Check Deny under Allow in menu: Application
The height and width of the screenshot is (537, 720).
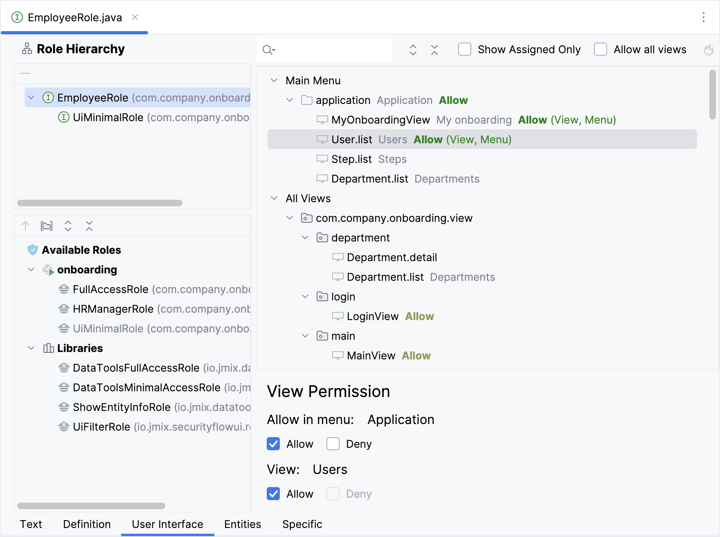(333, 444)
